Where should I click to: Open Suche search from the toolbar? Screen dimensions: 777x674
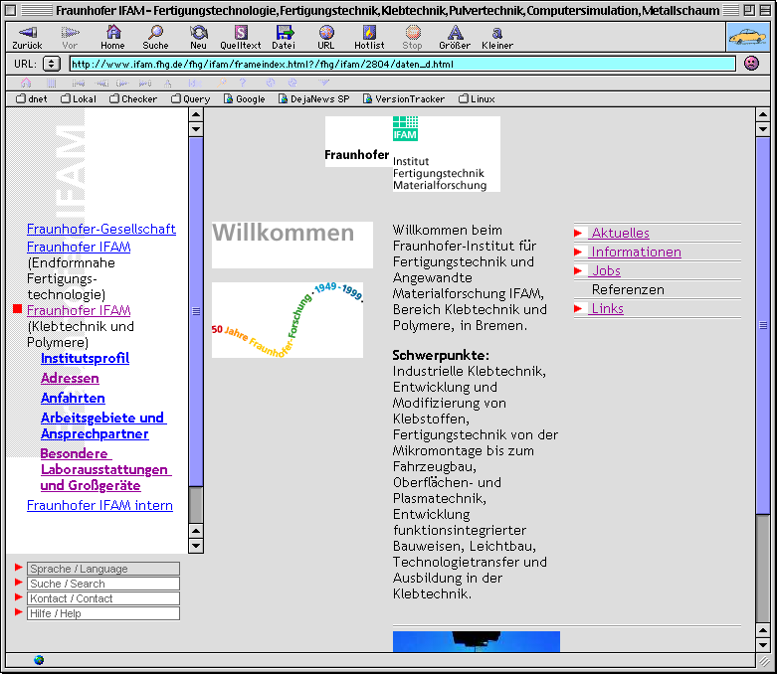click(155, 38)
